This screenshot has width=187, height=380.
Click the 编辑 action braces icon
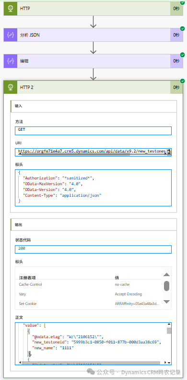tap(11, 61)
